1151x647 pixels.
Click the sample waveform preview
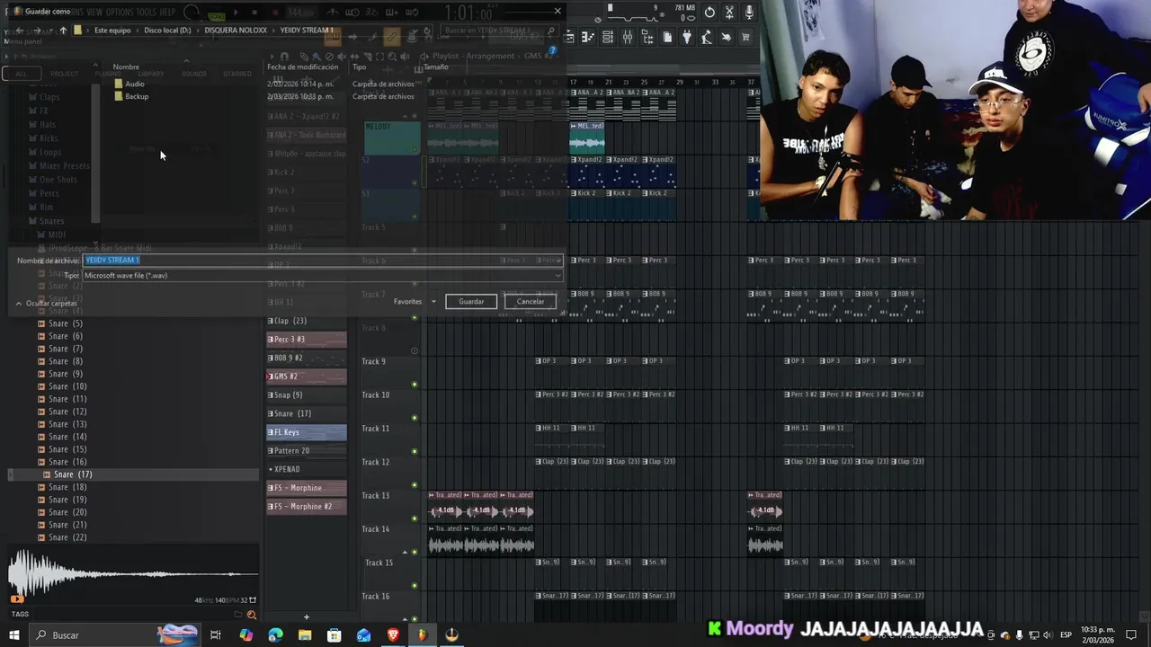click(133, 573)
